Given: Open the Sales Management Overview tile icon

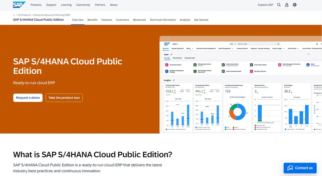Looking at the screenshot, I should pos(280,65).
